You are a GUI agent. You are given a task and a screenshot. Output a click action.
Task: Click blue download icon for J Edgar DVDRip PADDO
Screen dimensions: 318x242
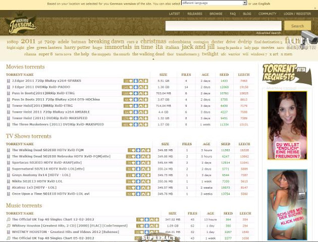coord(136,87)
